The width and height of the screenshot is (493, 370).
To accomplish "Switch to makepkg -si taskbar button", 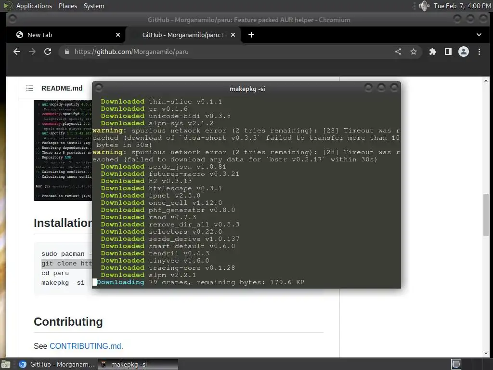I will click(138, 364).
